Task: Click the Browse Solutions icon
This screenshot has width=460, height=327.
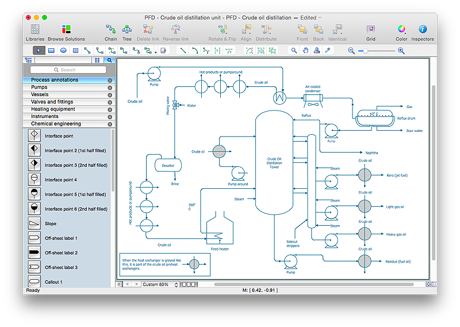Action: point(66,29)
